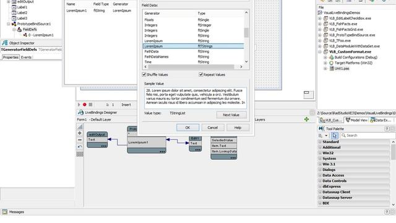
Task: Click the Help button in the dialog
Action: [x=238, y=128]
